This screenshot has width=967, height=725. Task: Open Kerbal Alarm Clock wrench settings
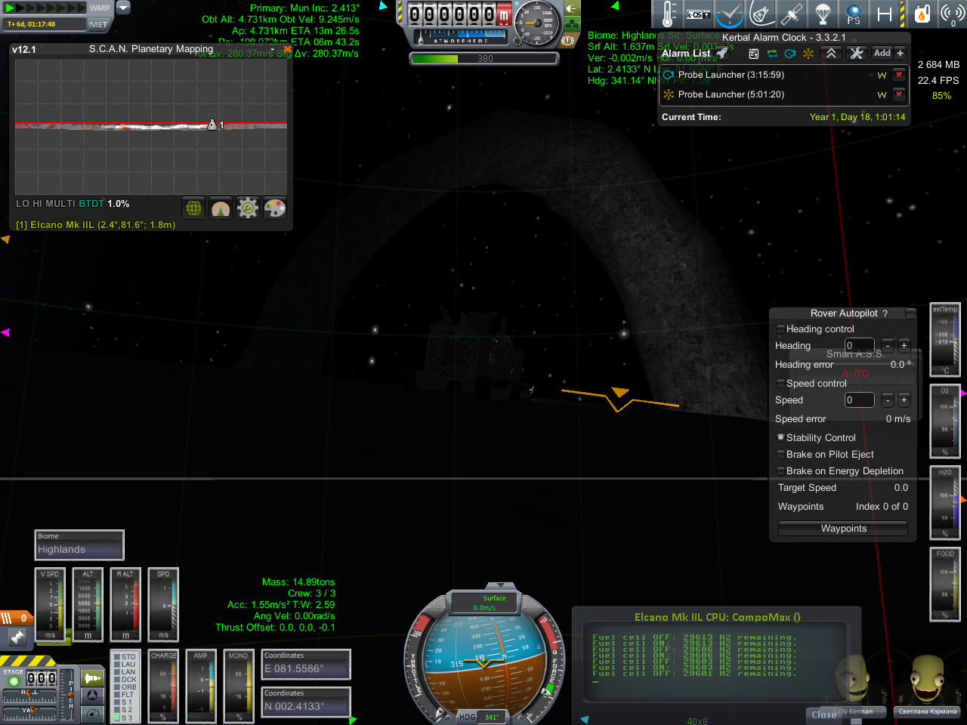pos(856,53)
